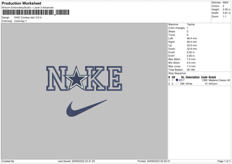232x164 pixels.
Task: Click the Zoom value 1:1
Action: coord(224,16)
